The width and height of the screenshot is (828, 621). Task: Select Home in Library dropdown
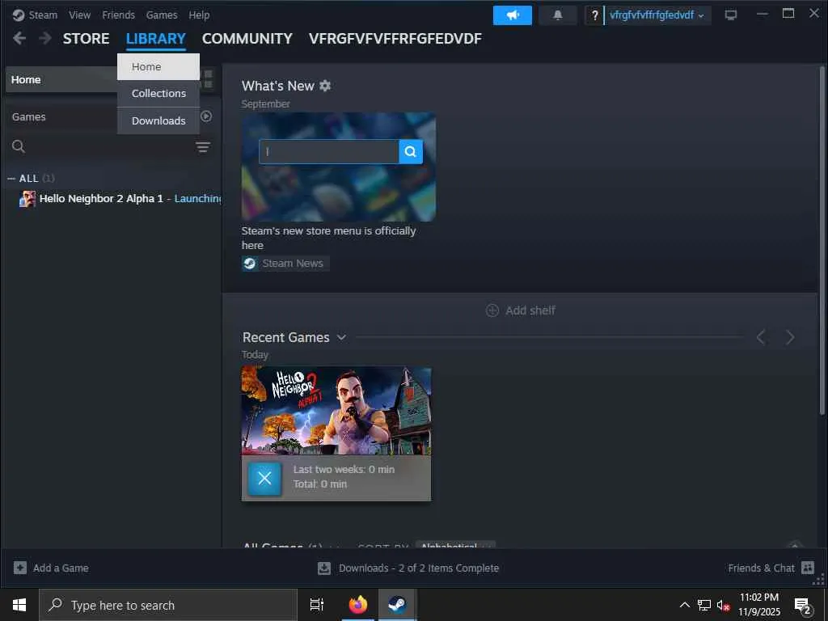click(x=158, y=66)
